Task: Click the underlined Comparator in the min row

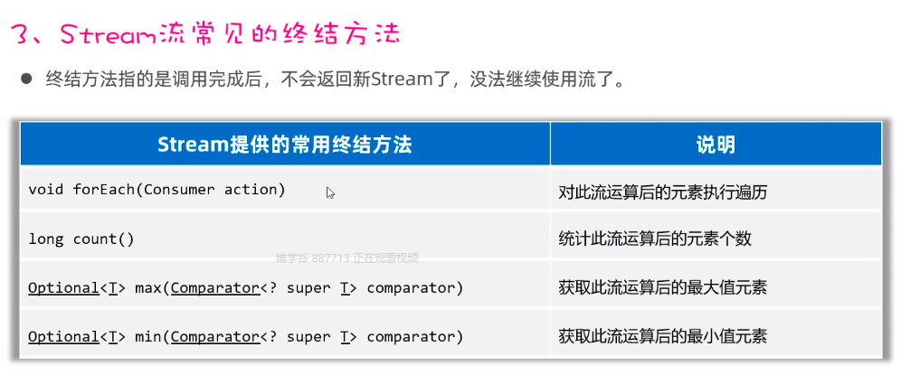Action: tap(215, 336)
